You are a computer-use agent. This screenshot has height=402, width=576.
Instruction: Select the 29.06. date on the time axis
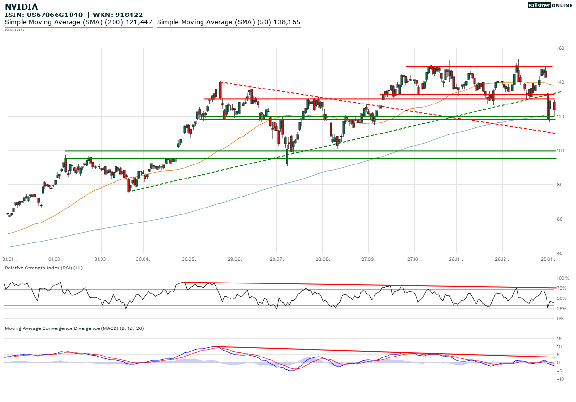(x=235, y=259)
